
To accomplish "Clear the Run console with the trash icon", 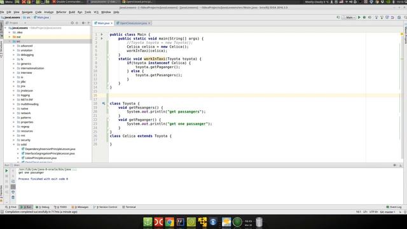I will 13,198.
